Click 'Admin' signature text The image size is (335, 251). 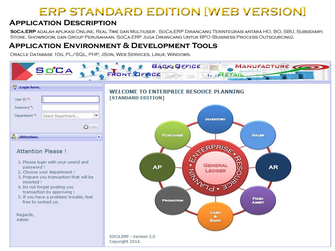tap(23, 220)
